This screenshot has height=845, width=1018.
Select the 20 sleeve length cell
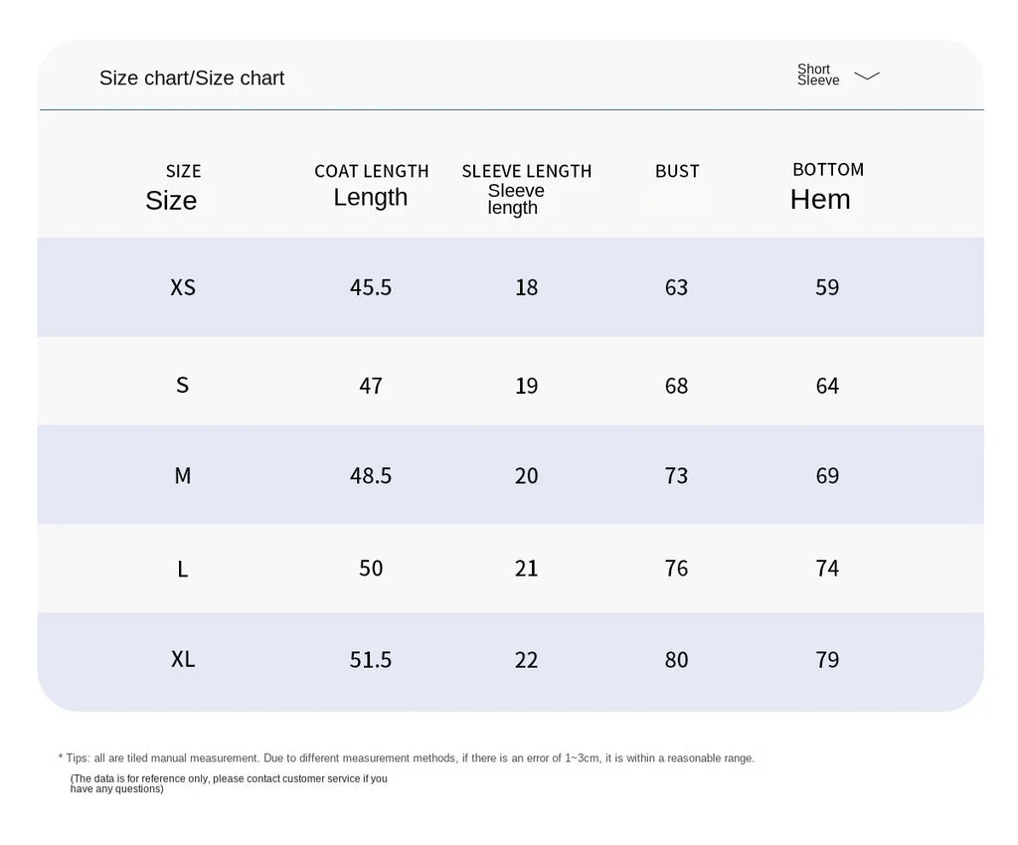tap(527, 476)
